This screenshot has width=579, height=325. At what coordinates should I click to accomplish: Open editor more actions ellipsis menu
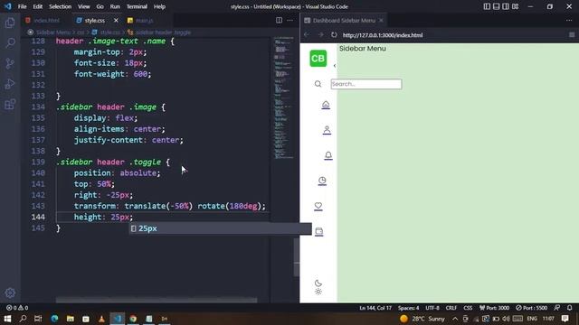[x=290, y=20]
